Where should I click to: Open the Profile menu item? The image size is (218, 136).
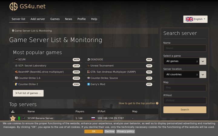[x=82, y=19]
